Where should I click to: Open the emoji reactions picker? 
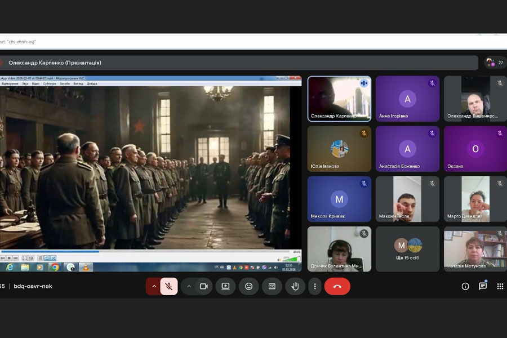248,286
